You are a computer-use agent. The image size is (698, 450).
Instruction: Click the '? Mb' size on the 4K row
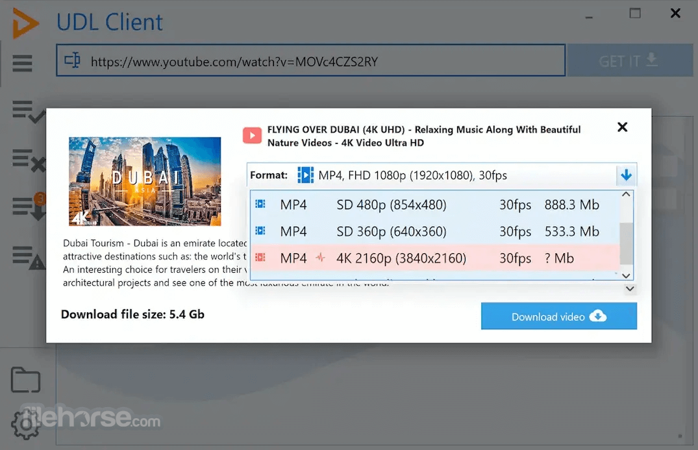click(x=559, y=258)
